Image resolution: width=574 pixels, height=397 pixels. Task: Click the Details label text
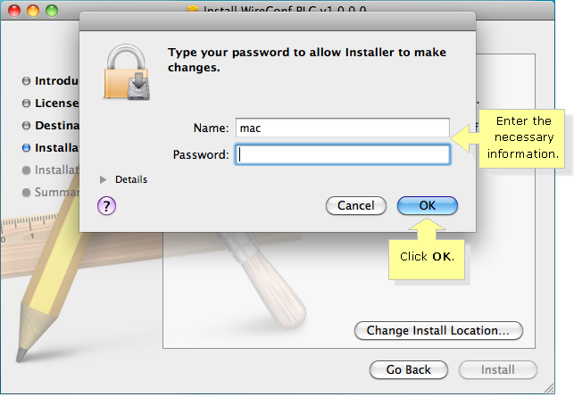(131, 179)
